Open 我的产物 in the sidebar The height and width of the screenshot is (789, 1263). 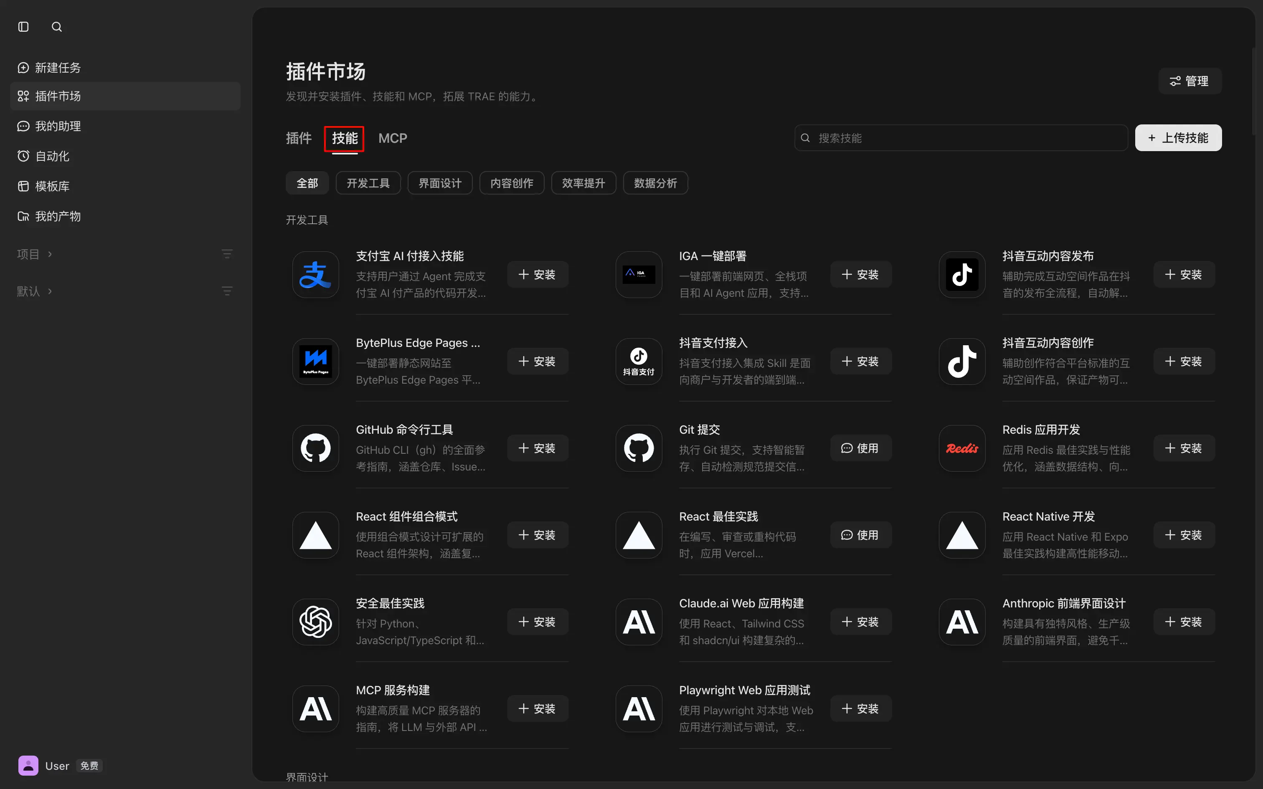[125, 216]
